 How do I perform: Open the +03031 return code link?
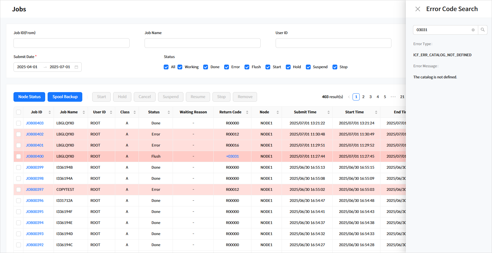232,156
